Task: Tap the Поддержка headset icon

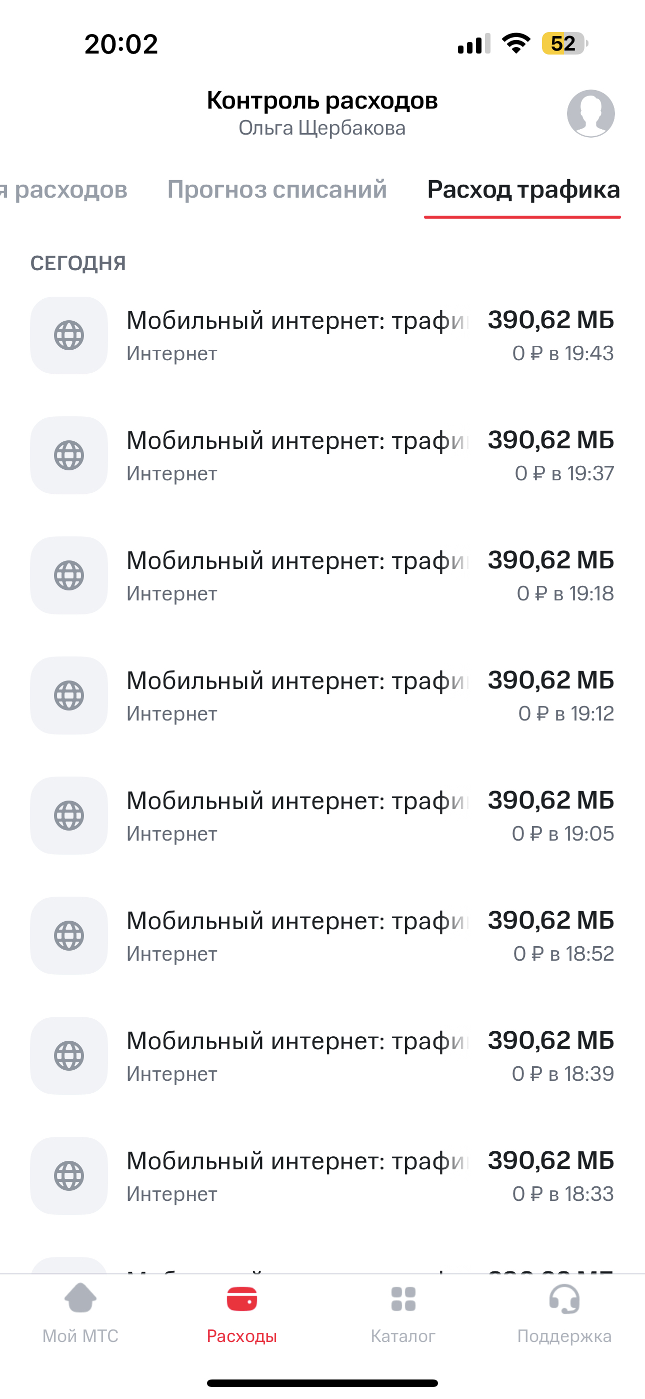Action: coord(564,1298)
